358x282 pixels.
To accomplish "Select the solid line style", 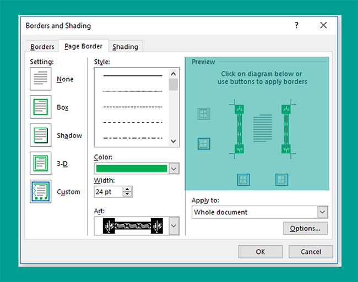I will pos(133,76).
